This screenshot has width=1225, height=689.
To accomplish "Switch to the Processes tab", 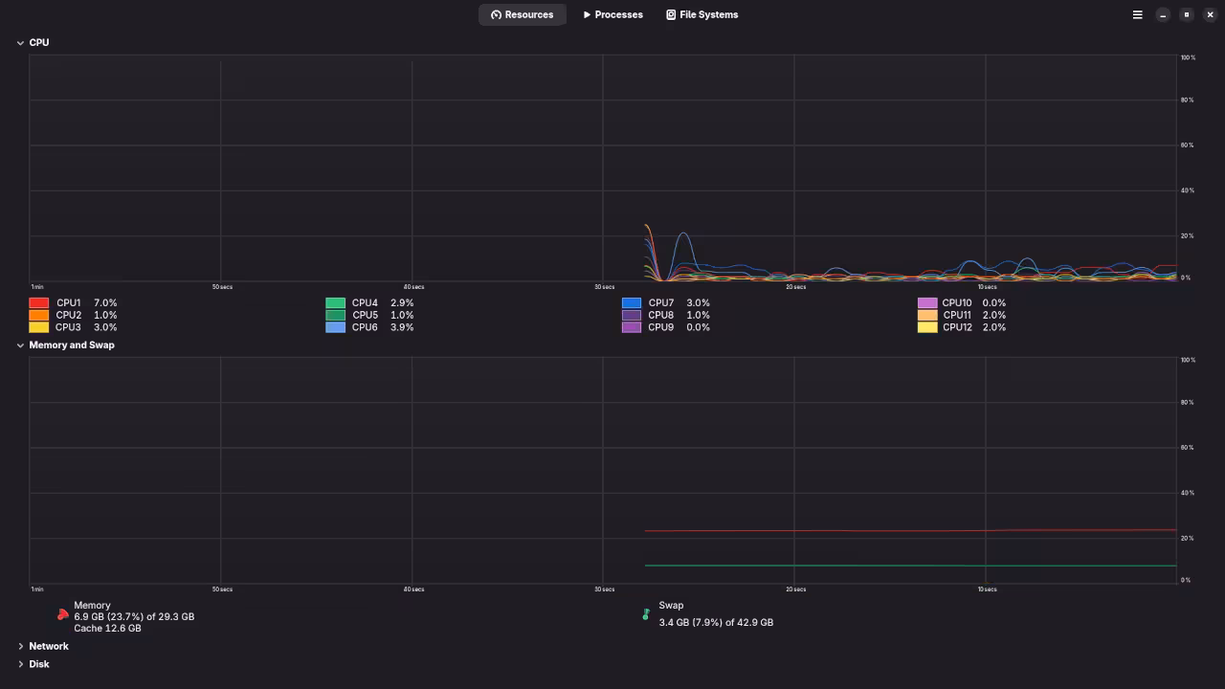I will pyautogui.click(x=612, y=14).
